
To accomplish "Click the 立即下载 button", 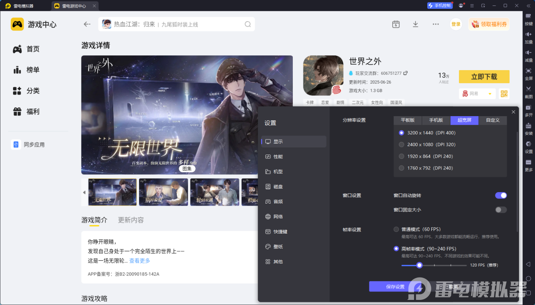I will [x=484, y=77].
